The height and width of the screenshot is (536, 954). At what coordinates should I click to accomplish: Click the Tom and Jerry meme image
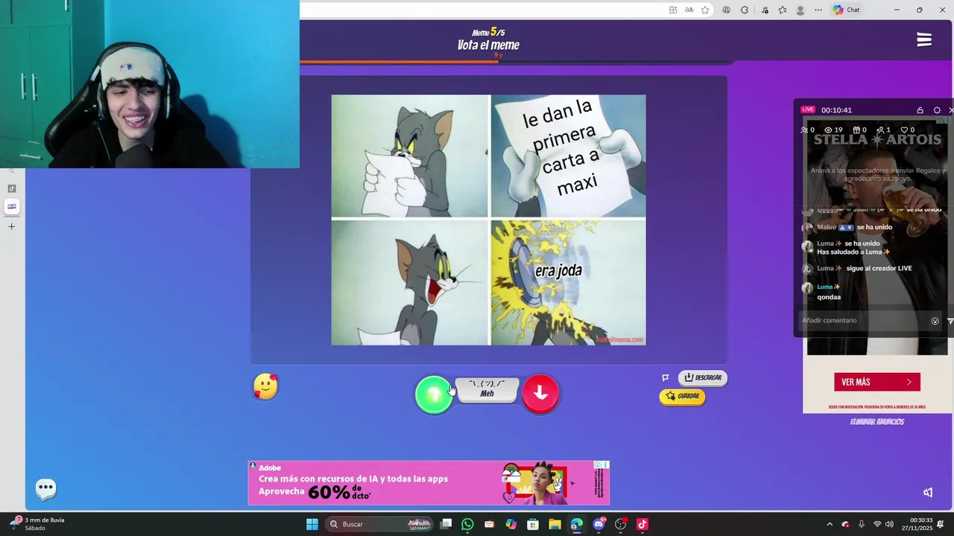(x=488, y=220)
